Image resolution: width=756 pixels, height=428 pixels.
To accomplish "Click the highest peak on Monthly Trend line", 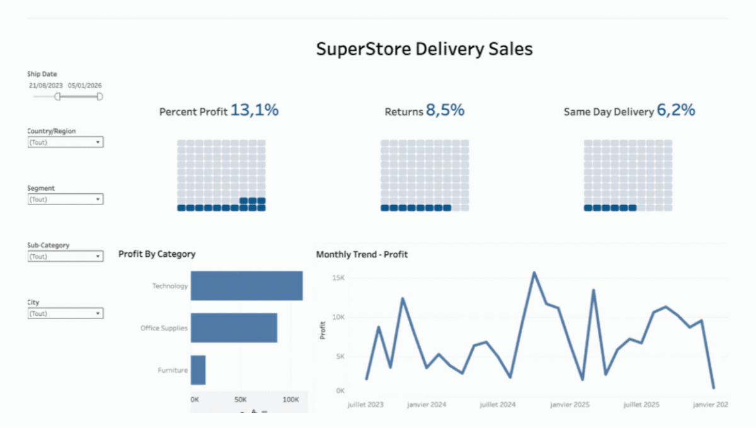I will click(534, 273).
